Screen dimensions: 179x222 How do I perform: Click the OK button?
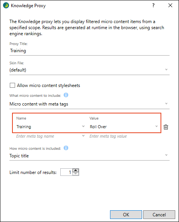126,215
